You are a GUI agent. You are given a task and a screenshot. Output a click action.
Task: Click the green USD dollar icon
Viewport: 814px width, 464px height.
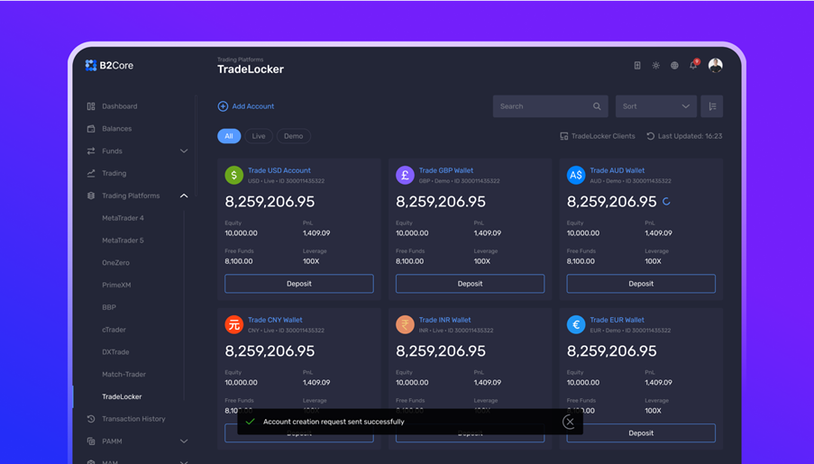pos(234,176)
